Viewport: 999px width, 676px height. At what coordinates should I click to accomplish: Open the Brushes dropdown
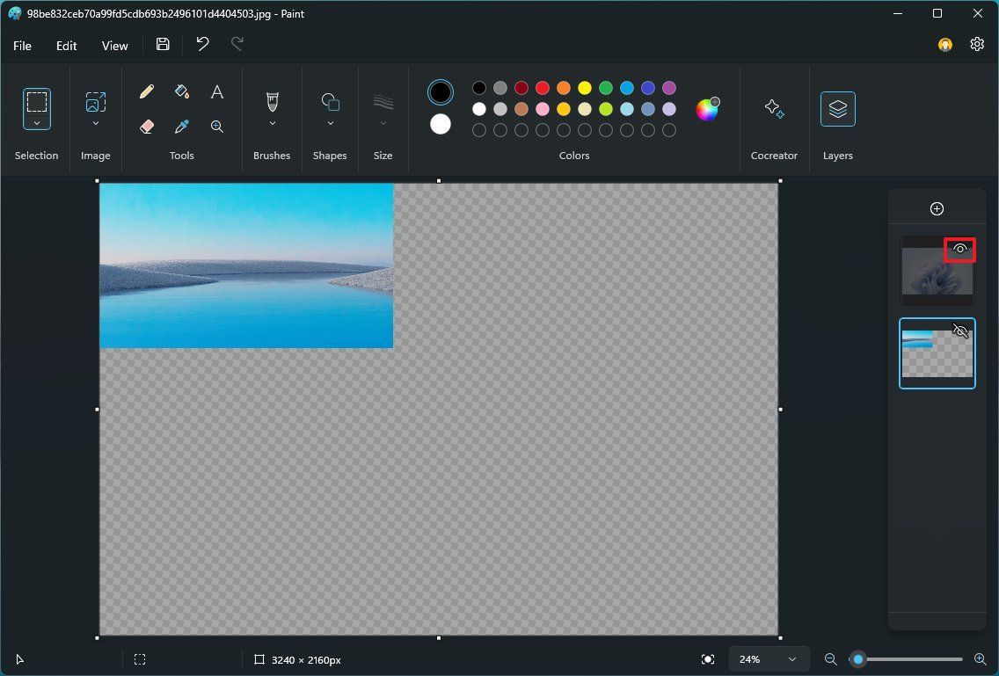coord(272,121)
